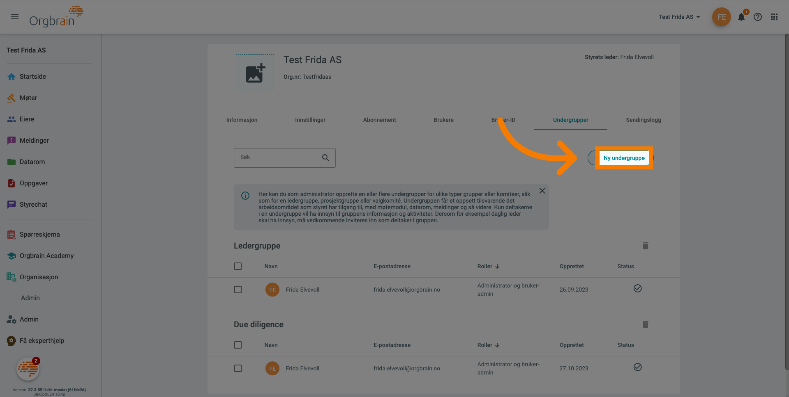Click Styrets leder Frida Elvevoll text
This screenshot has height=397, width=789.
tap(619, 57)
